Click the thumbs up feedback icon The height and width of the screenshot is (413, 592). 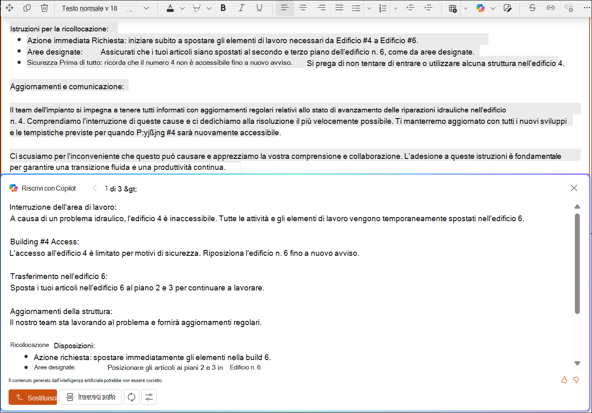tap(564, 380)
